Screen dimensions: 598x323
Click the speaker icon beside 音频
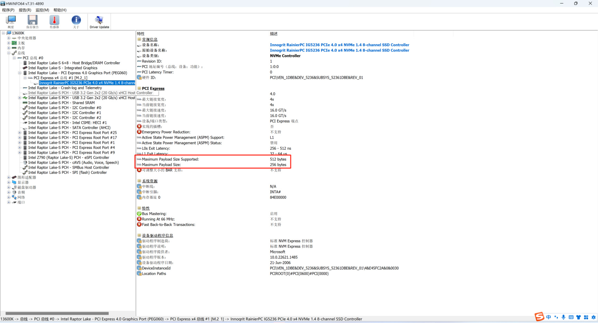14,192
